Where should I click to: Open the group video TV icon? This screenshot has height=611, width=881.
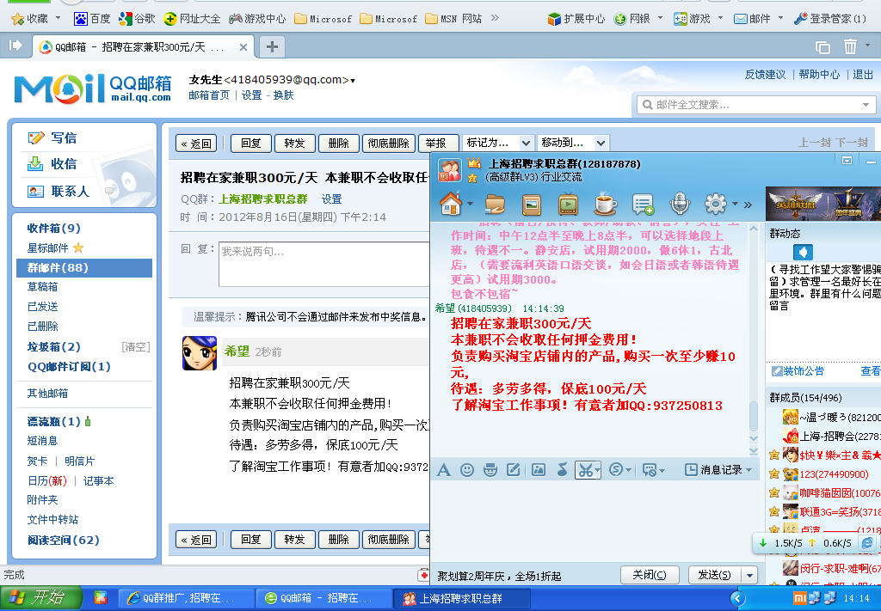pyautogui.click(x=568, y=205)
